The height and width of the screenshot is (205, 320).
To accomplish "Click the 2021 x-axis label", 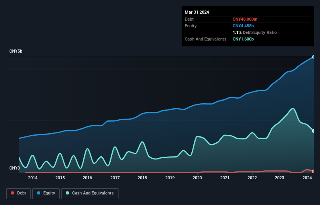I will click(x=225, y=178).
